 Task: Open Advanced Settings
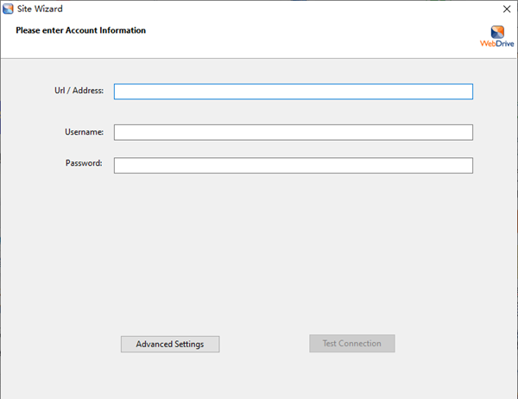[x=170, y=344]
